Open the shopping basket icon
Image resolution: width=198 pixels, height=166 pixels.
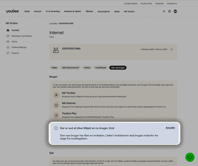click(169, 11)
